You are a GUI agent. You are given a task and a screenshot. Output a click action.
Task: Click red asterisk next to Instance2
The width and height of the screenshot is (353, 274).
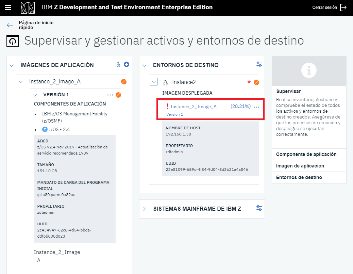point(249,82)
